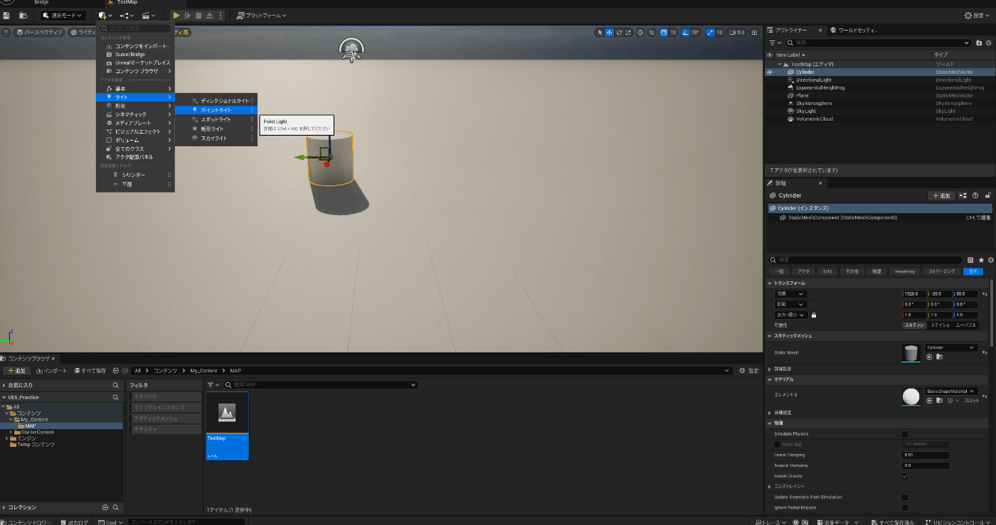Screen dimensions: 996x525
Task: Switch to the ワールドセッティング tab
Action: click(854, 30)
